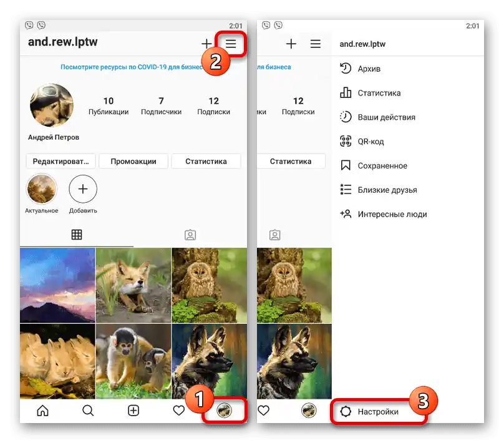Click the Архив clock-arrow icon
This screenshot has height=443, width=504.
(x=346, y=68)
